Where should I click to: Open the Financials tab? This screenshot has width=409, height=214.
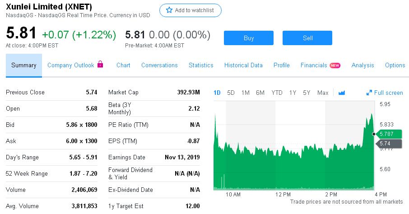pyautogui.click(x=314, y=65)
